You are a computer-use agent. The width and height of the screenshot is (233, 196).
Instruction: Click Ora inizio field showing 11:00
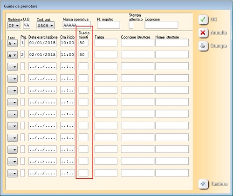pos(68,54)
